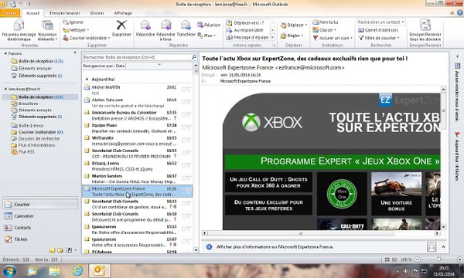Collapse the Aujourd'hui message group
Screen dimensions: 464x278
(87, 80)
